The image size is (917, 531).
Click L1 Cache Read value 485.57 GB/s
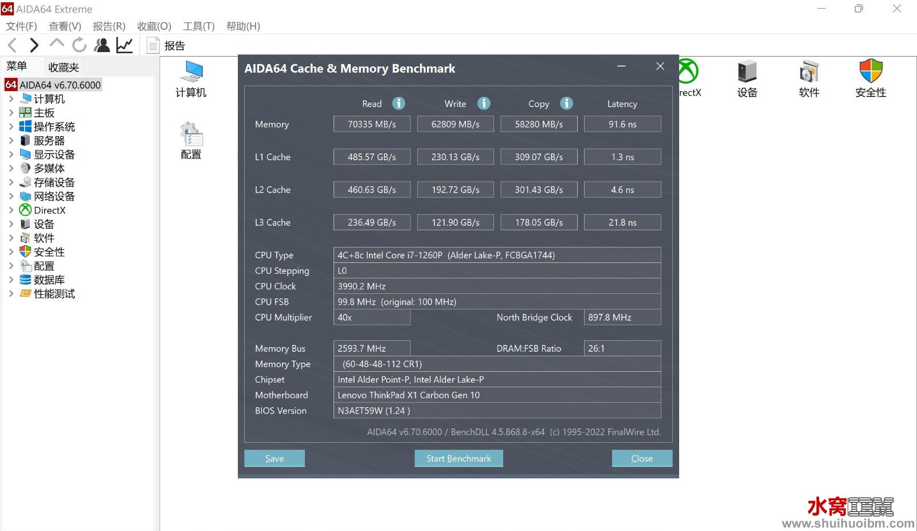coord(372,157)
